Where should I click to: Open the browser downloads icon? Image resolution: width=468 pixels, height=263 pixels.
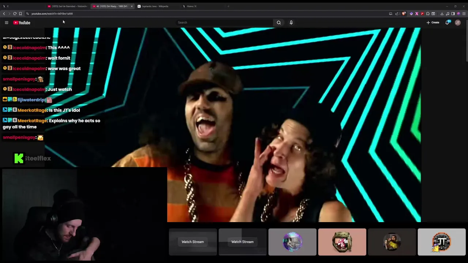coord(442,14)
